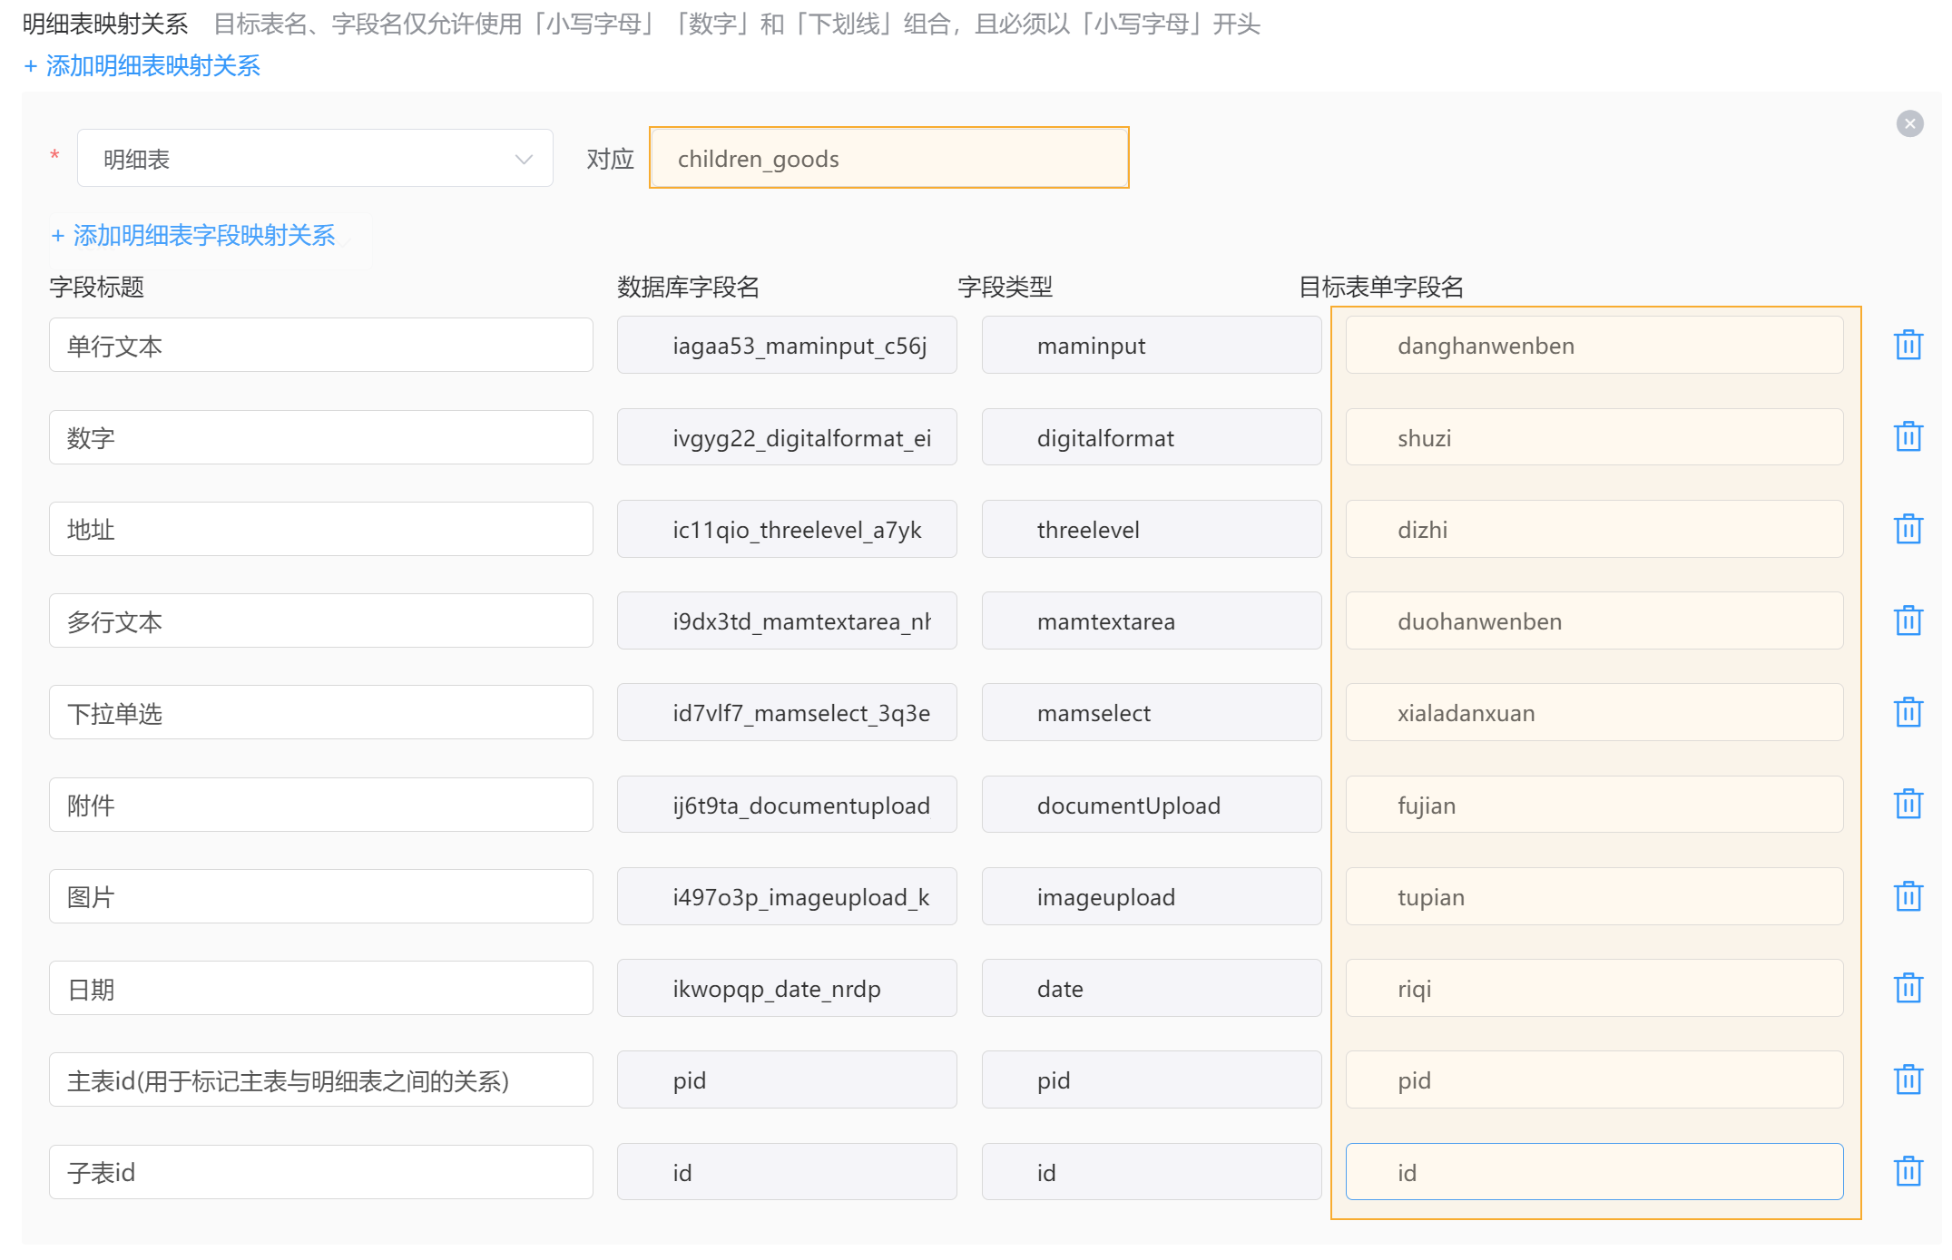Open the 明细表 dropdown selector
The width and height of the screenshot is (1952, 1260).
pyautogui.click(x=315, y=159)
